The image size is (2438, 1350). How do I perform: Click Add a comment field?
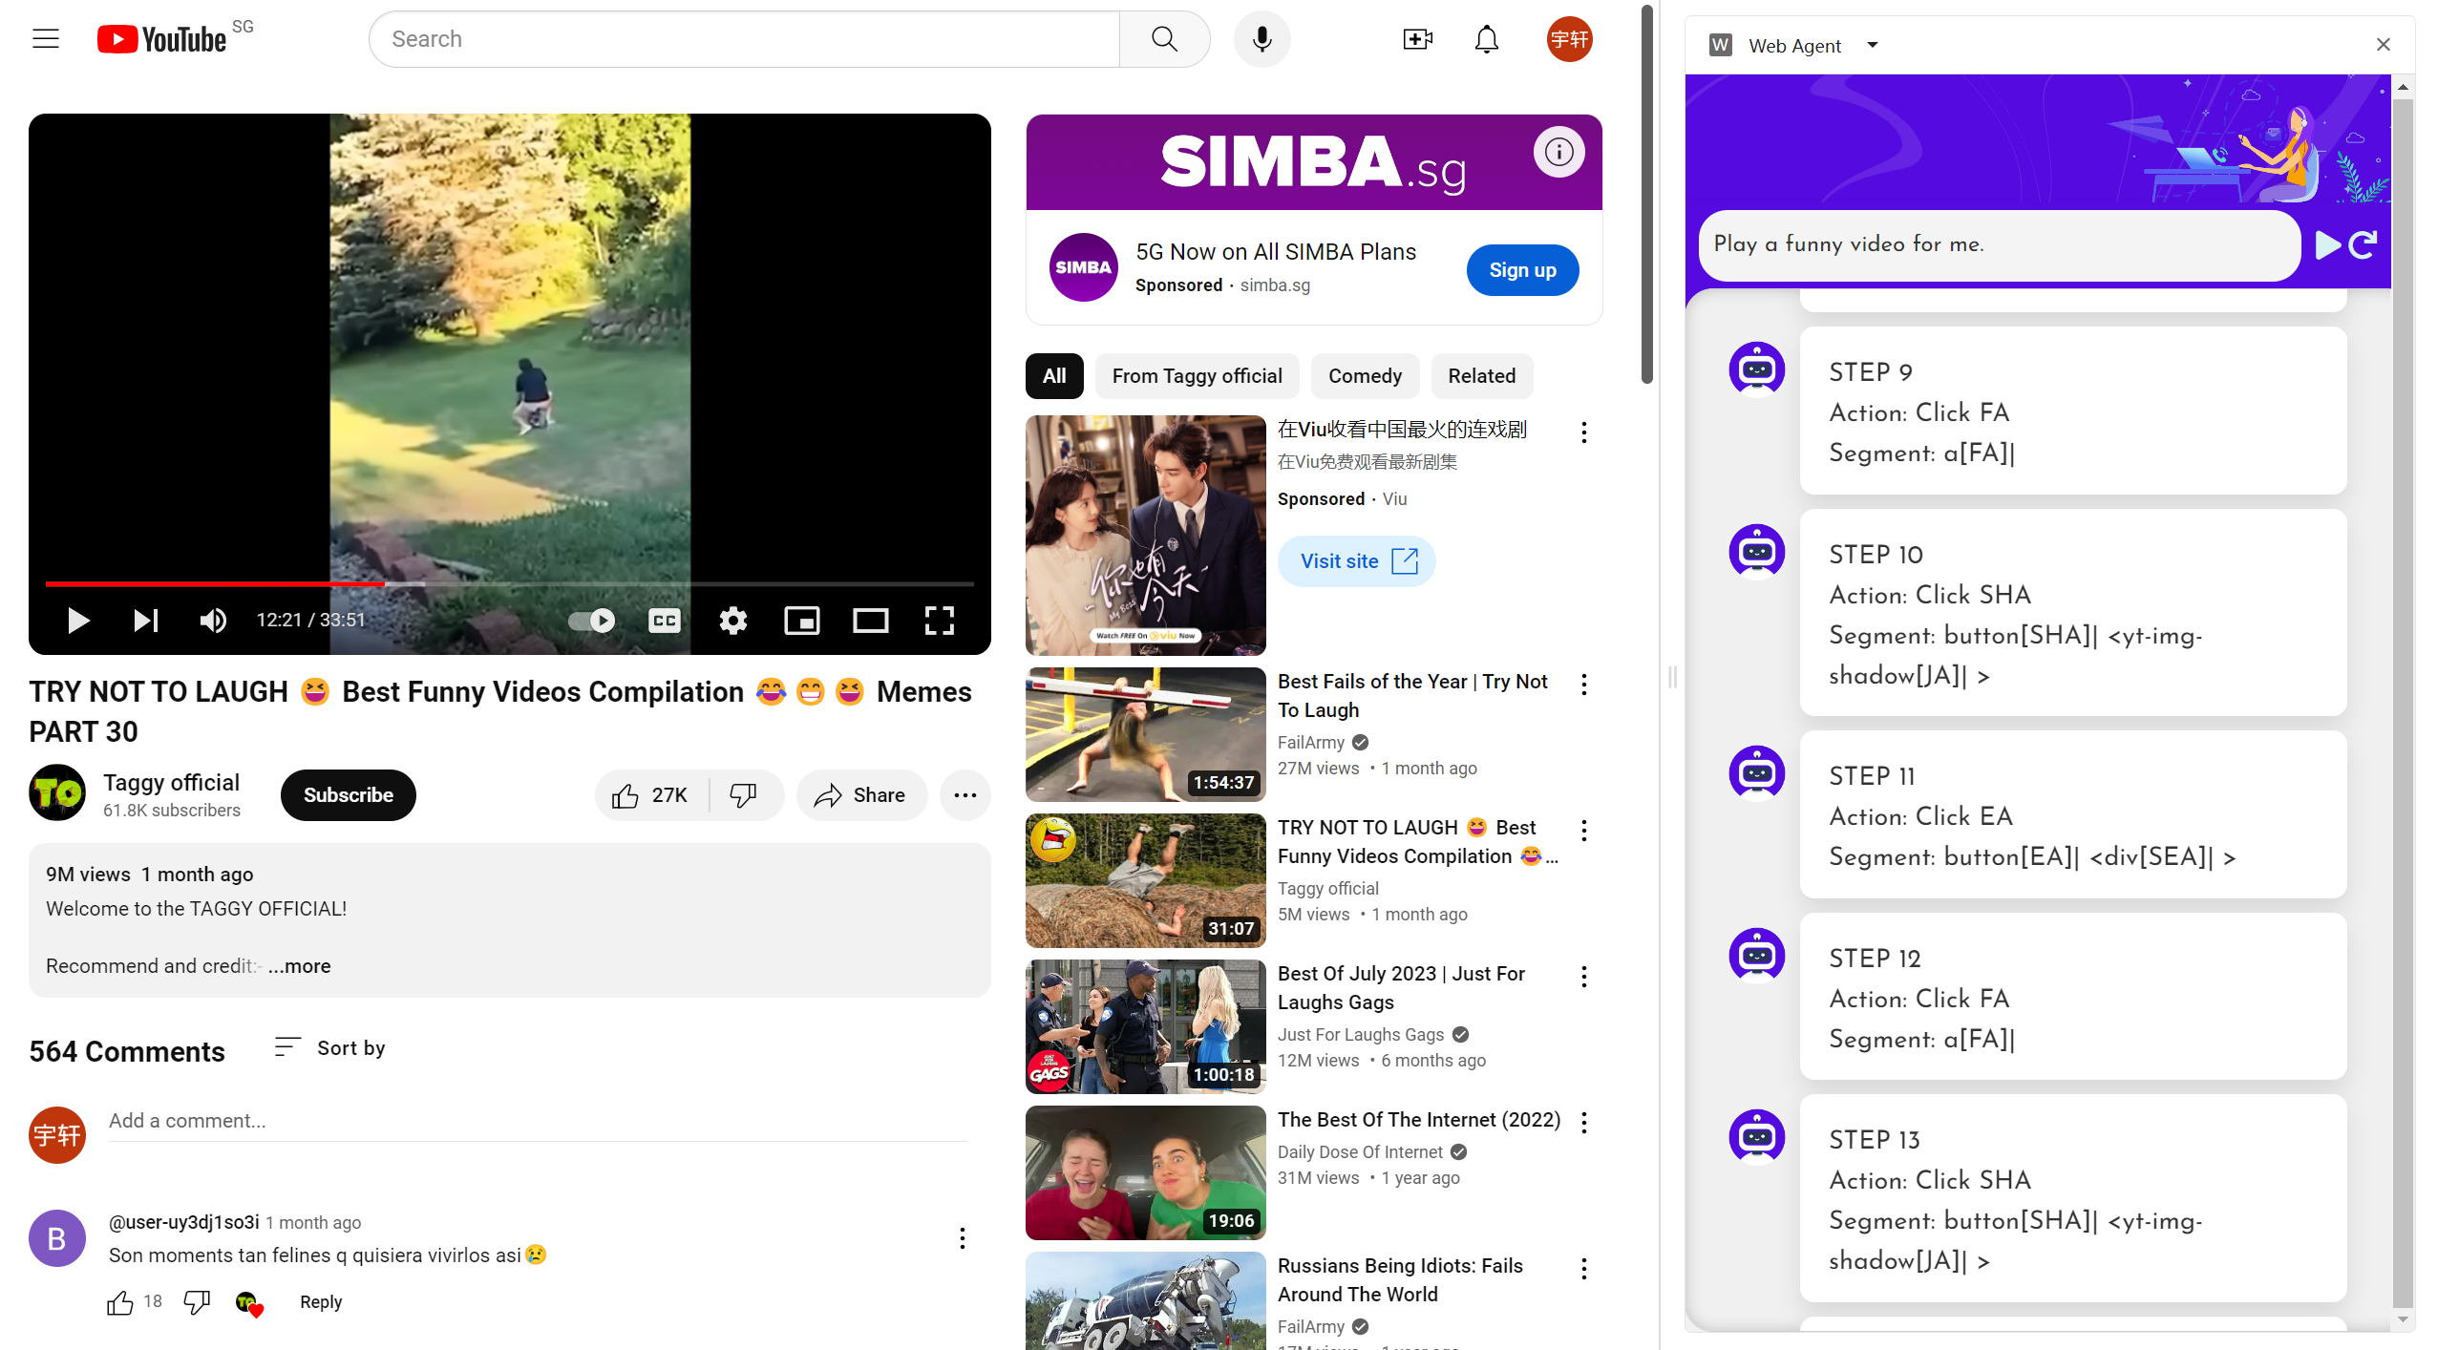538,1121
